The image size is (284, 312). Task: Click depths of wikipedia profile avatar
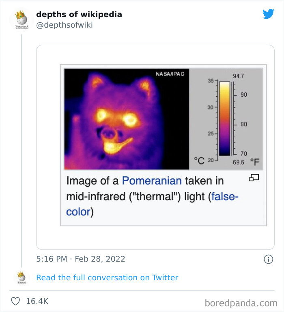(x=21, y=19)
